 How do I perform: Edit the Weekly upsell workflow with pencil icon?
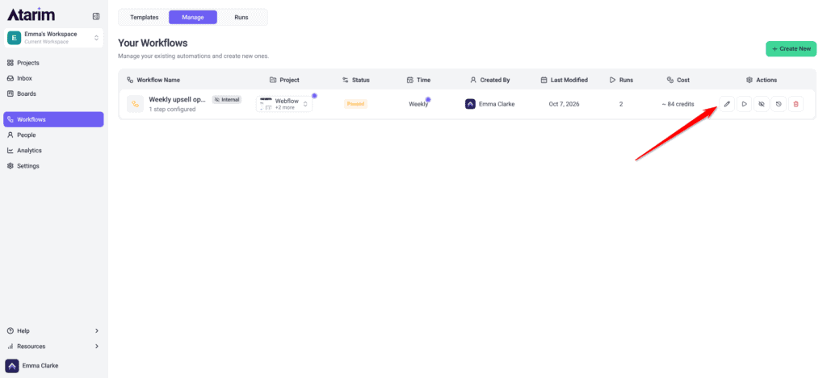click(x=727, y=104)
